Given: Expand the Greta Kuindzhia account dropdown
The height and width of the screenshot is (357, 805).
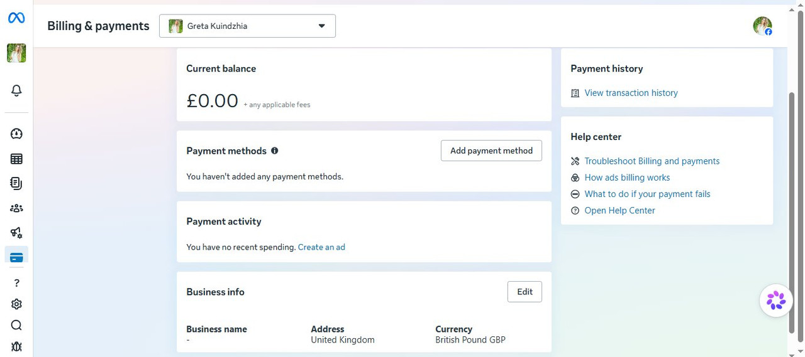Looking at the screenshot, I should (x=247, y=26).
